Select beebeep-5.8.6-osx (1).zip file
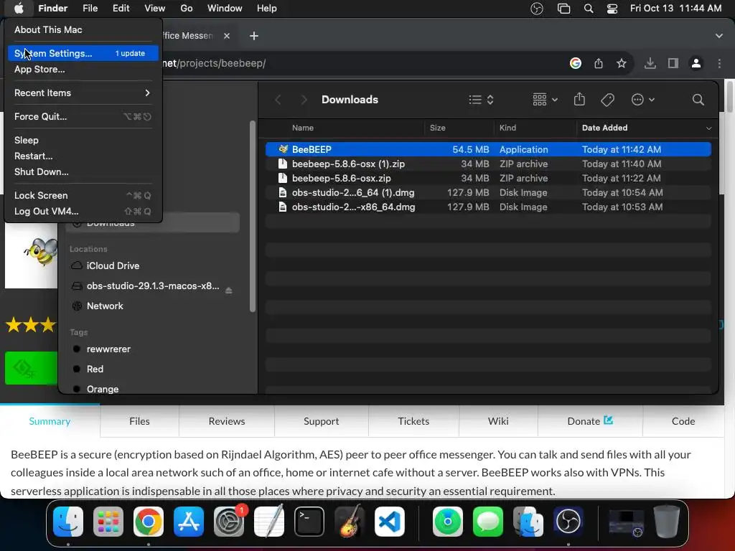This screenshot has width=735, height=551. (488, 164)
